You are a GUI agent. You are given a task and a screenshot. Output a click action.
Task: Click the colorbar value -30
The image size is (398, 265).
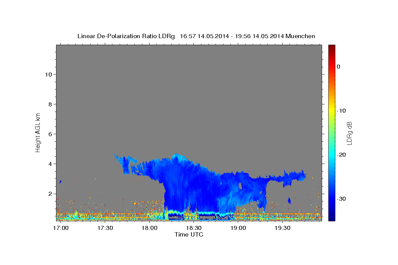[x=341, y=199]
